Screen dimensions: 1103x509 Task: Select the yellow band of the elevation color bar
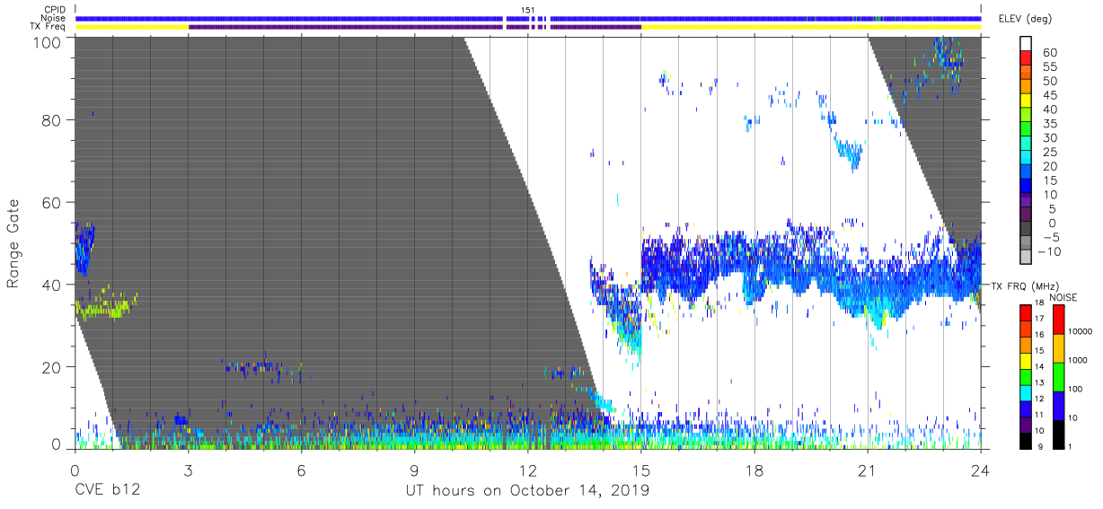1026,101
